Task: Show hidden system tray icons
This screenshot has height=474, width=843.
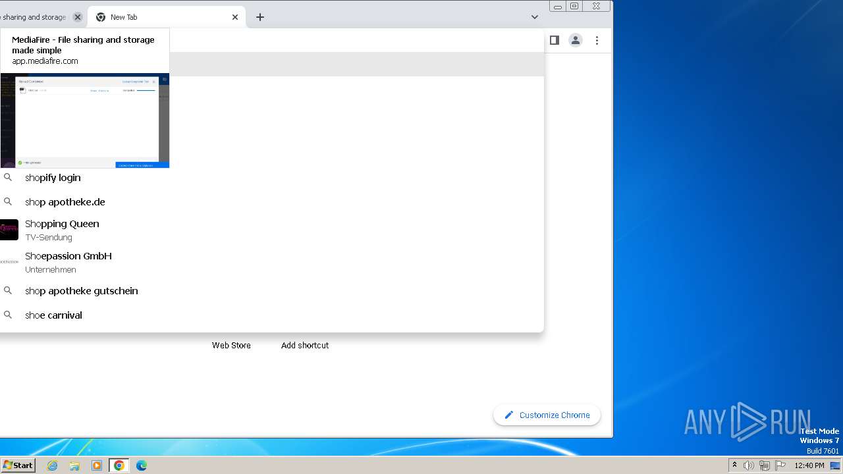Action: tap(734, 465)
